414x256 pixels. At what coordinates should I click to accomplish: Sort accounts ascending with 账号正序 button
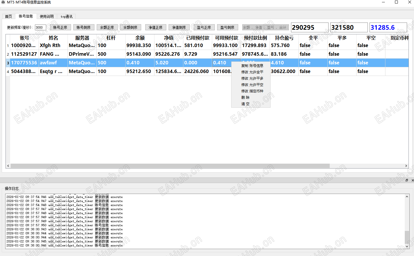60,27
